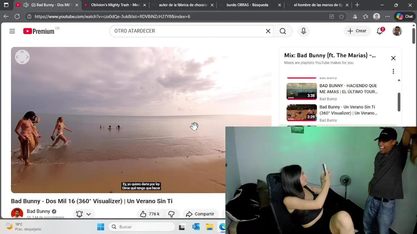Open the YouTube account avatar menu
417x234 pixels.
[397, 31]
